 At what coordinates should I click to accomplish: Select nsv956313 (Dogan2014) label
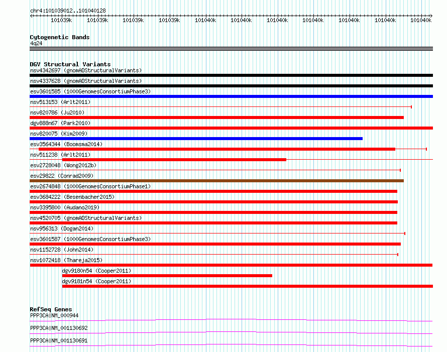tap(62, 228)
